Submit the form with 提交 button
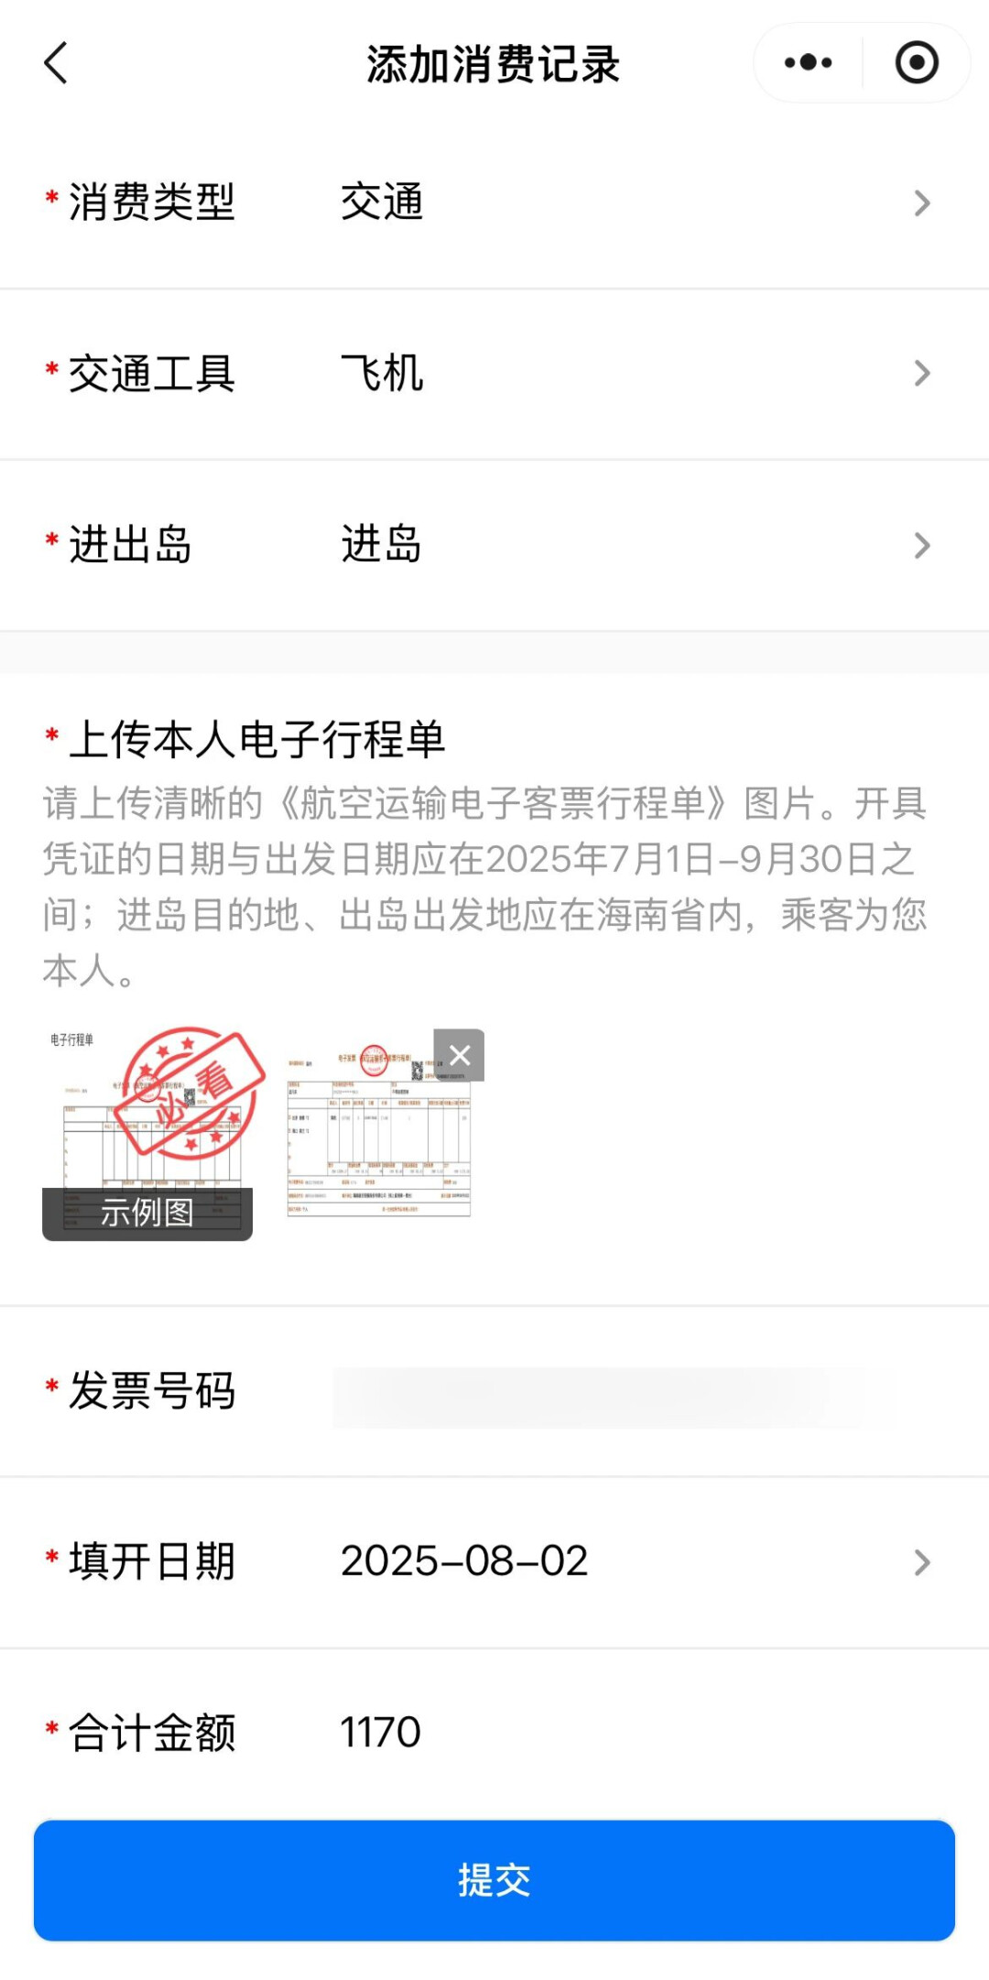The width and height of the screenshot is (989, 1980). tap(494, 1880)
